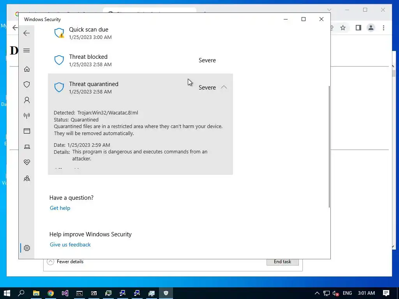Open Visual Studio from taskbar
Image resolution: width=399 pixels, height=299 pixels.
click(65, 293)
